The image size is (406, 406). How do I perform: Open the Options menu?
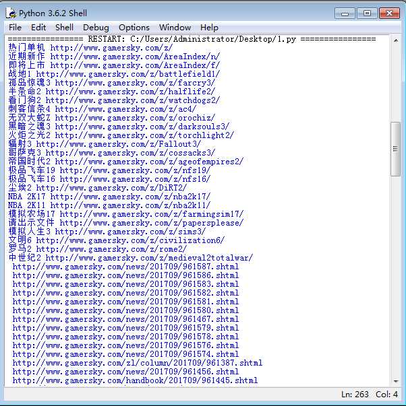(x=134, y=27)
